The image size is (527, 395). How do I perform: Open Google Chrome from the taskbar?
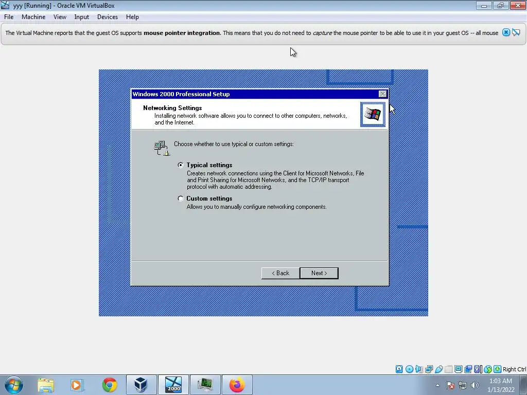110,385
